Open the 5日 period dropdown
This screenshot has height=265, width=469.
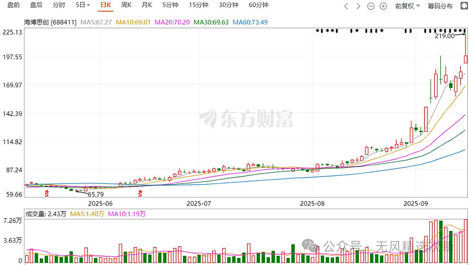tap(83, 5)
